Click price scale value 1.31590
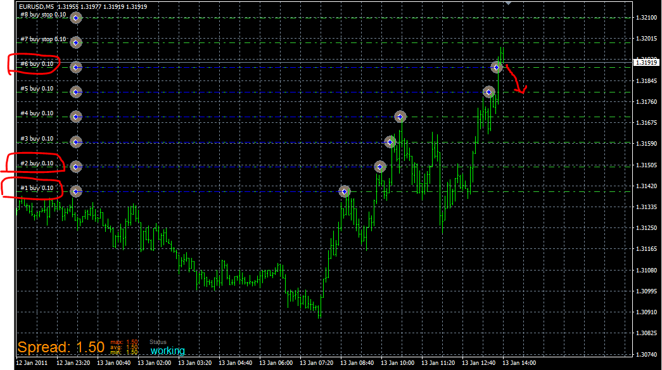 tap(646, 144)
